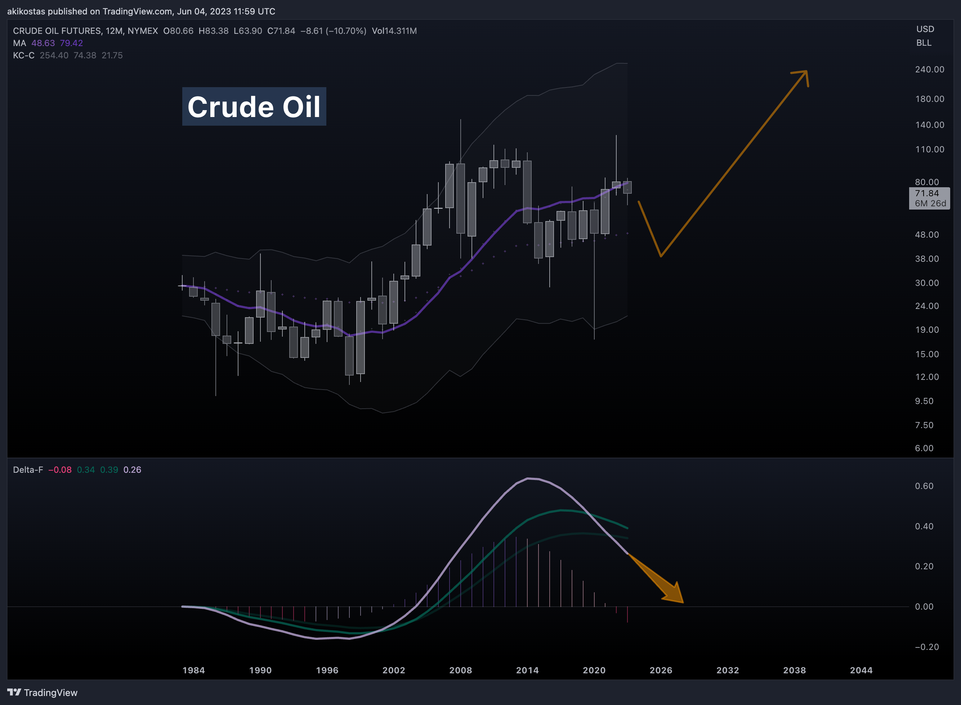Screen dimensions: 961x705
Task: Click the TradingView logo icon
Action: pos(14,692)
